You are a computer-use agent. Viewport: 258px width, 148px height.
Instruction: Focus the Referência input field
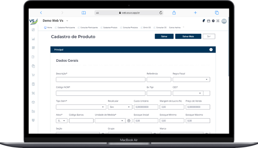[159, 79]
